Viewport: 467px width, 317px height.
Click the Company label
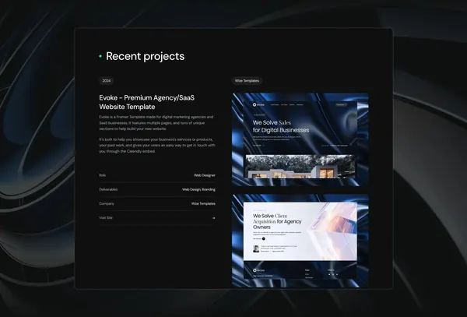(107, 204)
